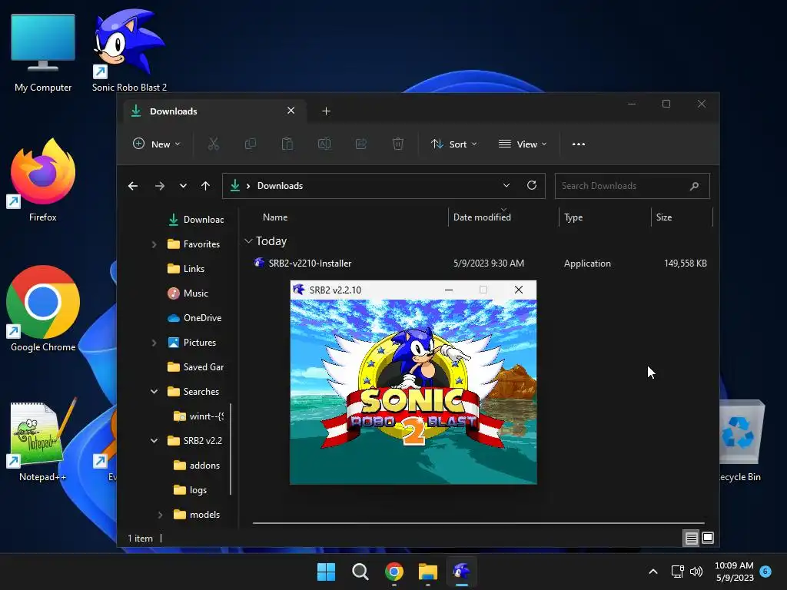This screenshot has width=787, height=590.
Task: Open notification center badge
Action: (765, 572)
